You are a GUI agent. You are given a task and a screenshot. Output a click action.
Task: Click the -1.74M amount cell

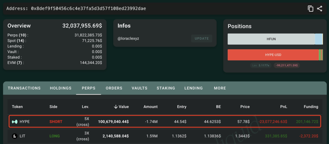click(152, 122)
